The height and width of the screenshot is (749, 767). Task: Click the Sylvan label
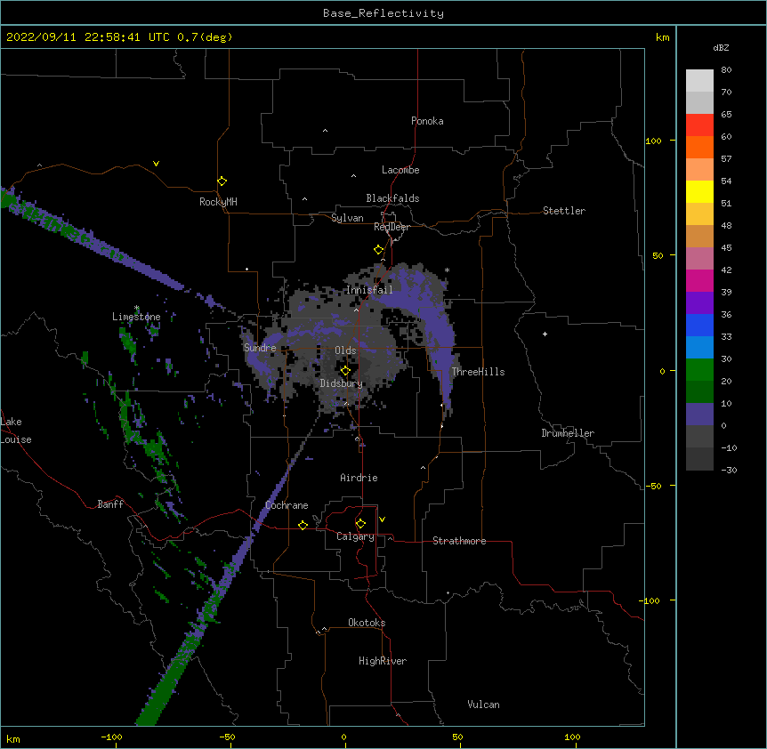[347, 218]
